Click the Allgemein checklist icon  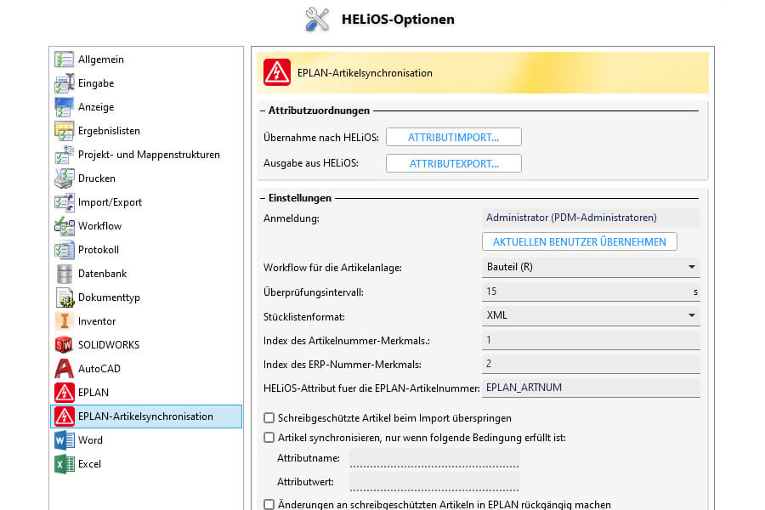pos(64,59)
